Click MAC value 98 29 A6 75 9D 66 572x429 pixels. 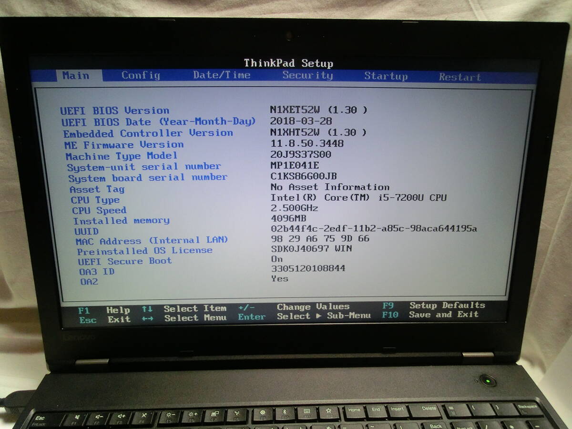tap(320, 238)
